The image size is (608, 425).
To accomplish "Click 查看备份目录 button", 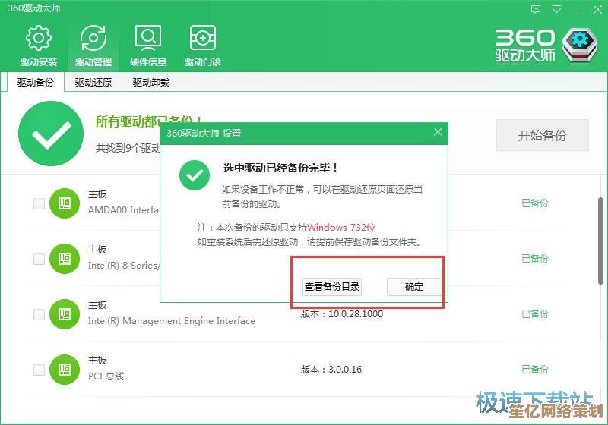I will (332, 287).
